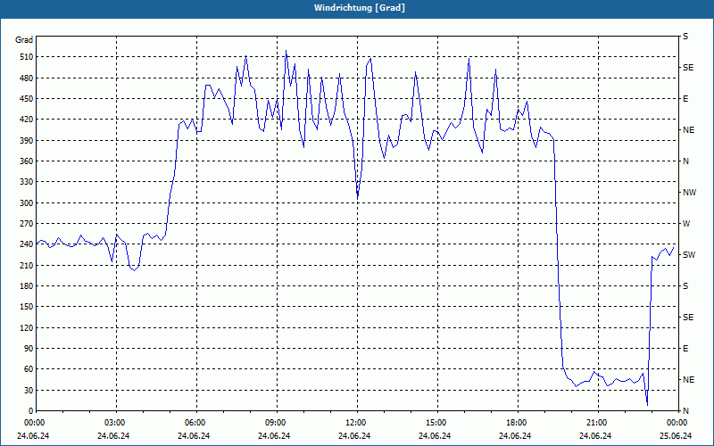Click the 24.06.24 date under 06:00

tap(194, 436)
